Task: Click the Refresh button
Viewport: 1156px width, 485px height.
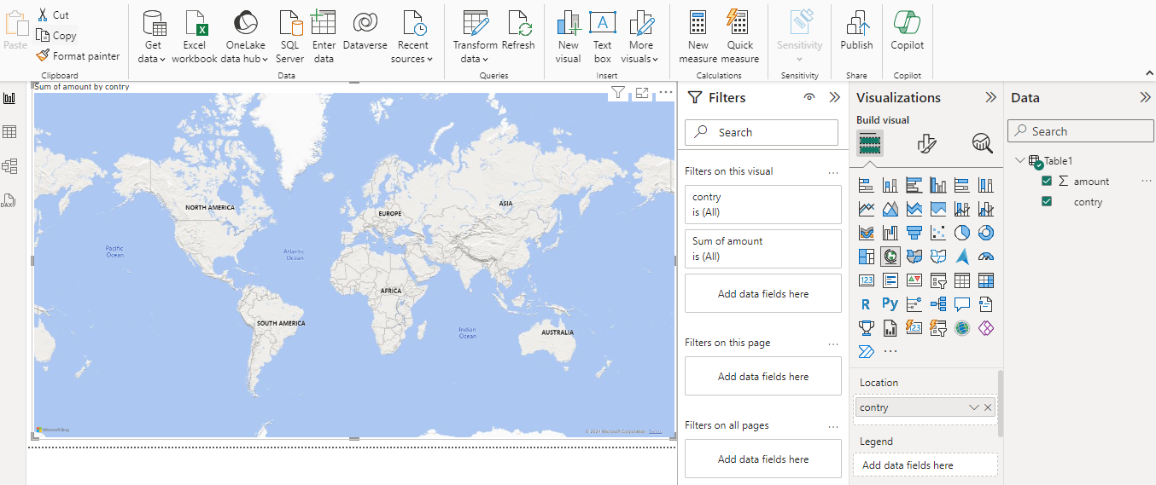Action: pos(518,32)
